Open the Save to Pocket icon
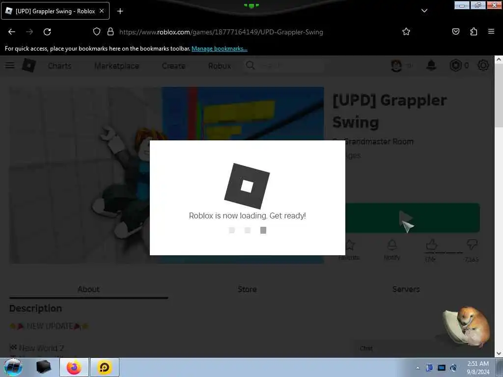This screenshot has width=503, height=377. [x=455, y=31]
